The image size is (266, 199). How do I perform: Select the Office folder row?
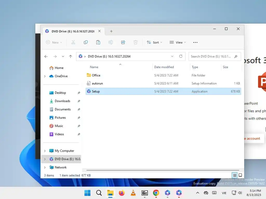point(163,75)
